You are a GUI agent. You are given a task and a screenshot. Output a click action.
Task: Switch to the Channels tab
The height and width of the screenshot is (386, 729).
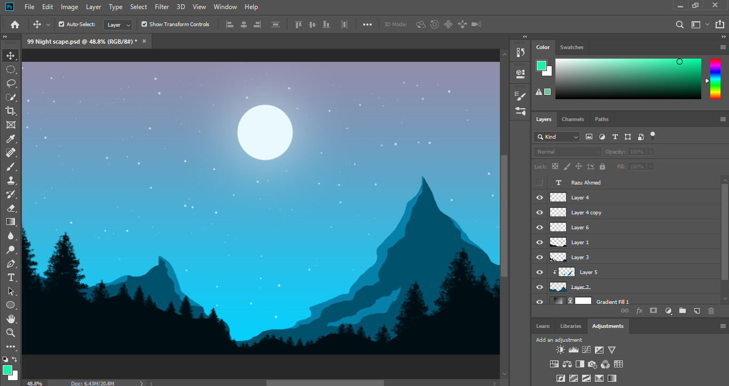[x=573, y=119]
